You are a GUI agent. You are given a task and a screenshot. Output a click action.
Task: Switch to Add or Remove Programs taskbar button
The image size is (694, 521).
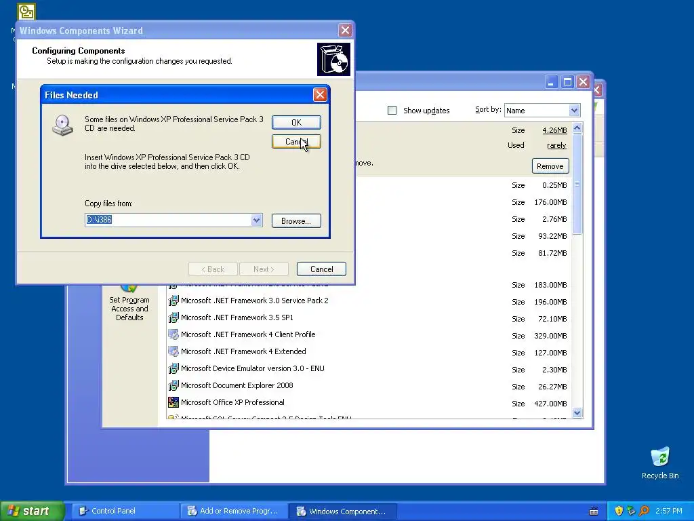coord(234,511)
